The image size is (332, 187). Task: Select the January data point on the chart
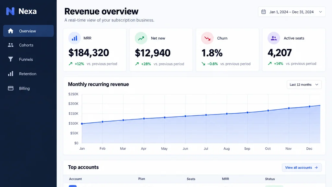coord(82,124)
